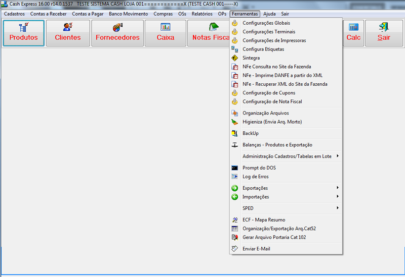The width and height of the screenshot is (405, 277).
Task: Click the BackUp menu entry icon
Action: click(x=234, y=133)
